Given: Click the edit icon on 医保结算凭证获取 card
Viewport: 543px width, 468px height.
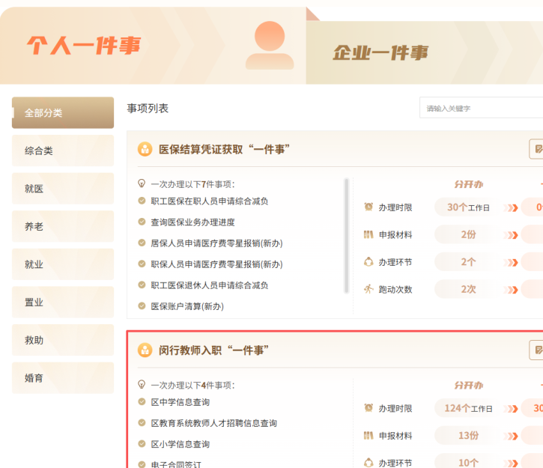Looking at the screenshot, I should click(536, 149).
